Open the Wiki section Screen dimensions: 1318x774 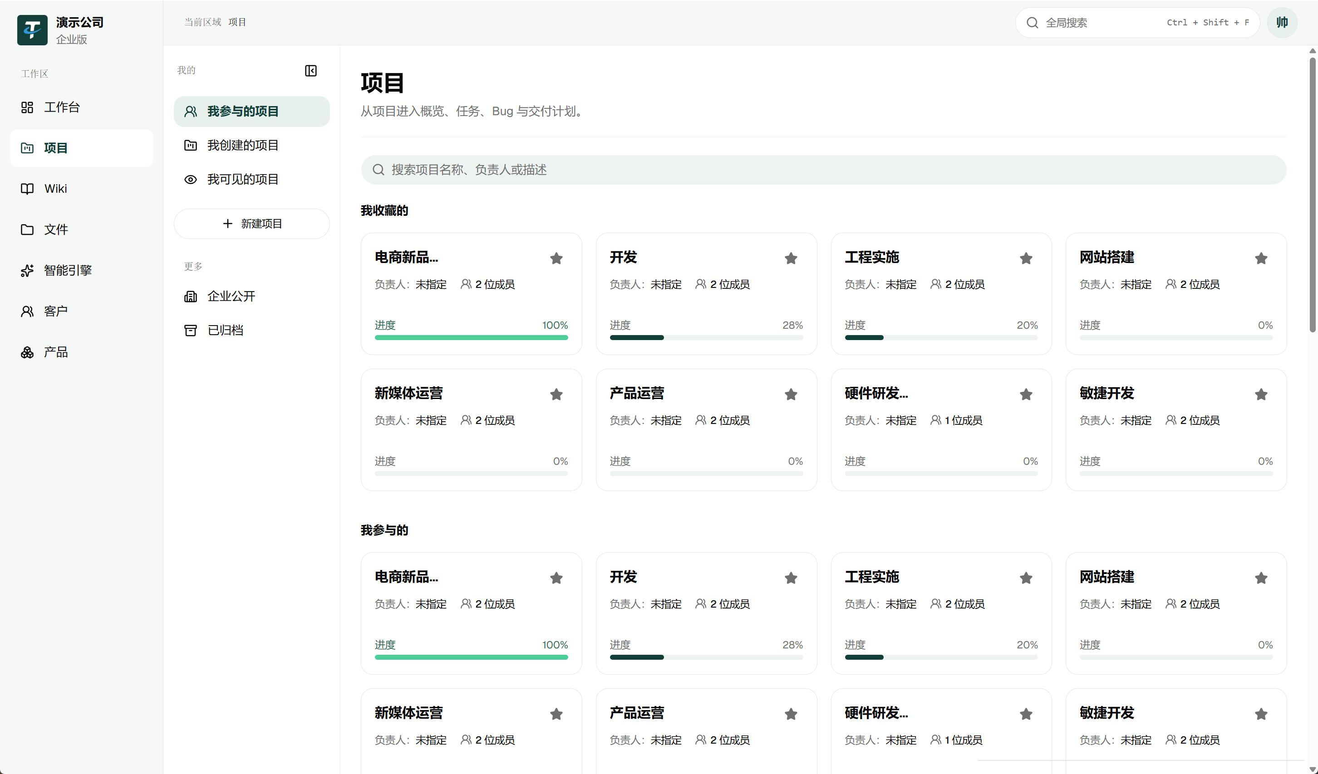82,189
